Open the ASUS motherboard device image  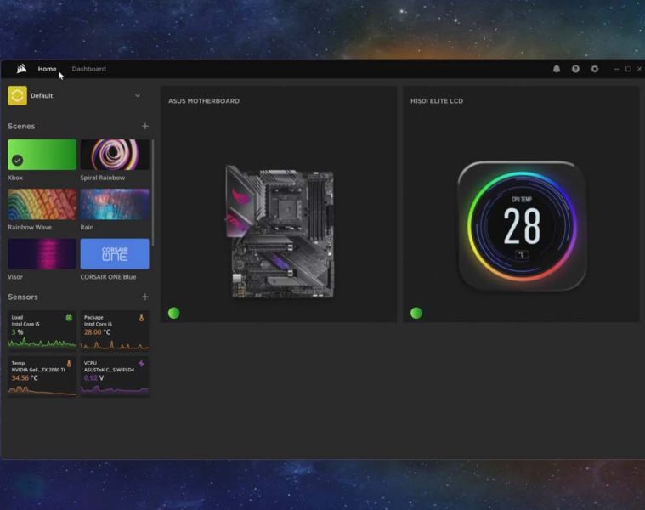tap(280, 231)
